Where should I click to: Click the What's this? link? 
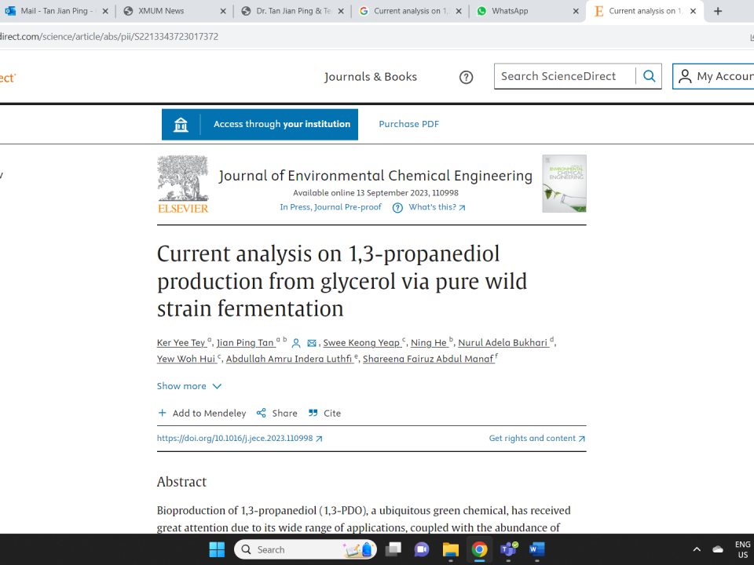437,207
